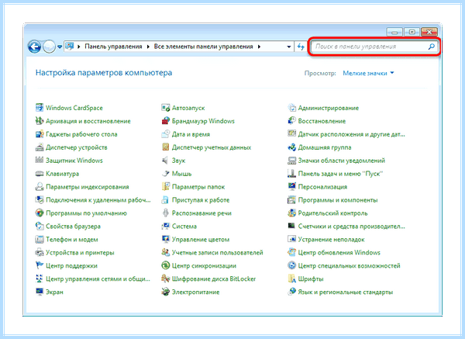Viewport: 465px width, 339px height.
Task: Click the Мышь mouse icon
Action: click(166, 173)
